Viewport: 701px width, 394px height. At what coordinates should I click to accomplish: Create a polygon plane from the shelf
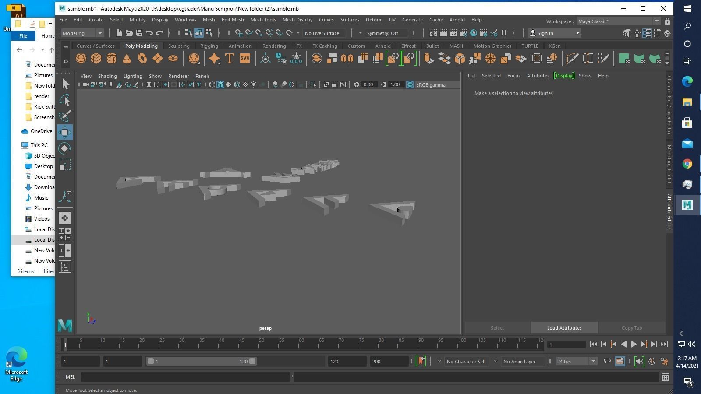tap(158, 58)
